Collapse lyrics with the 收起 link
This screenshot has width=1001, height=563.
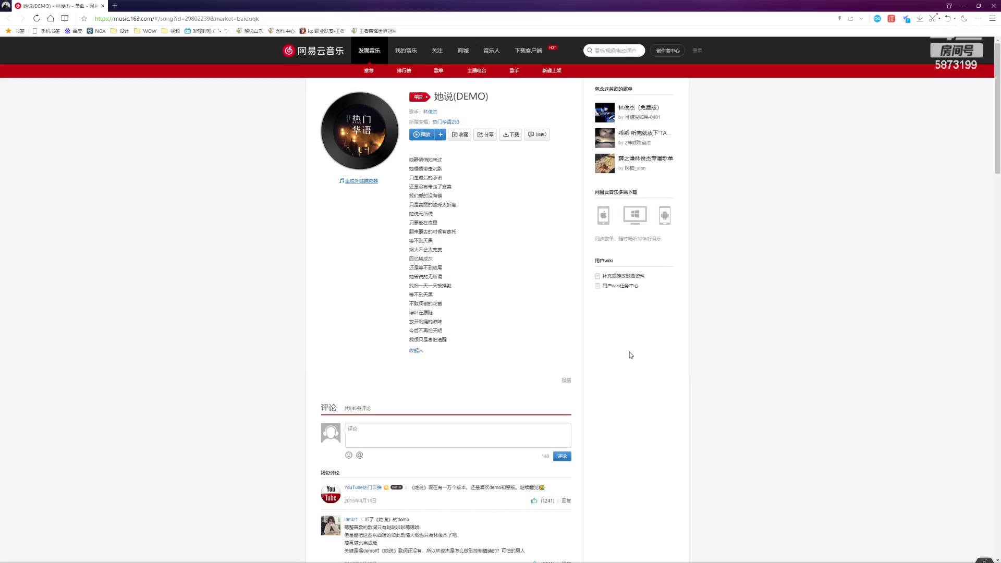point(416,351)
